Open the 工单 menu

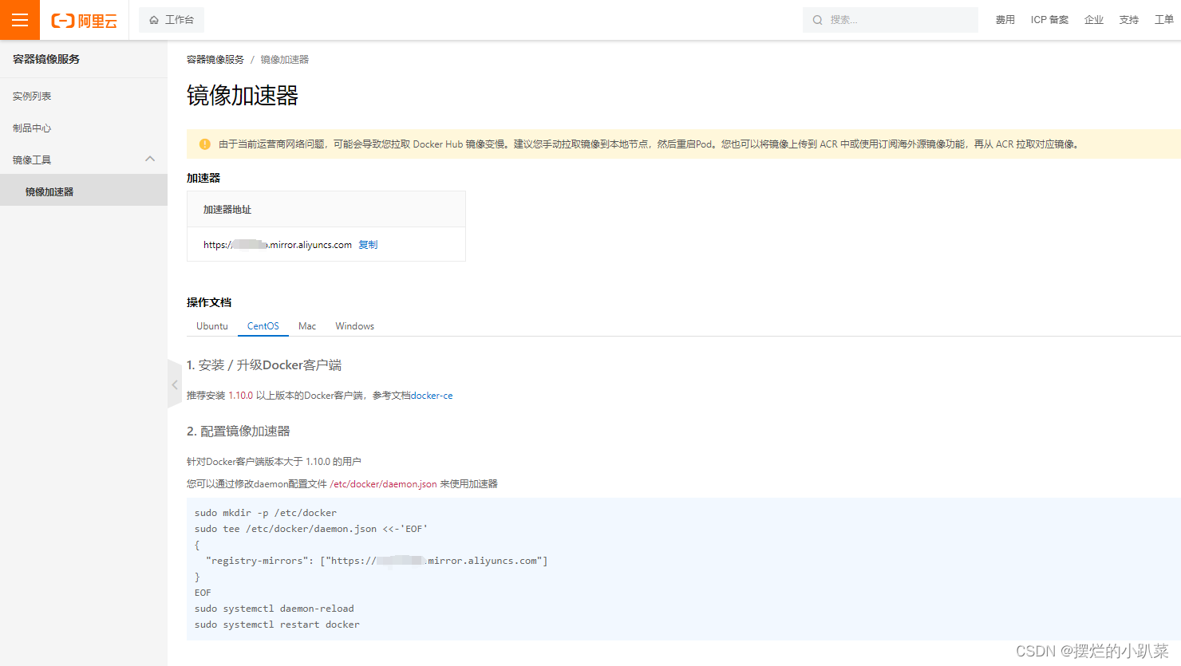click(x=1164, y=20)
